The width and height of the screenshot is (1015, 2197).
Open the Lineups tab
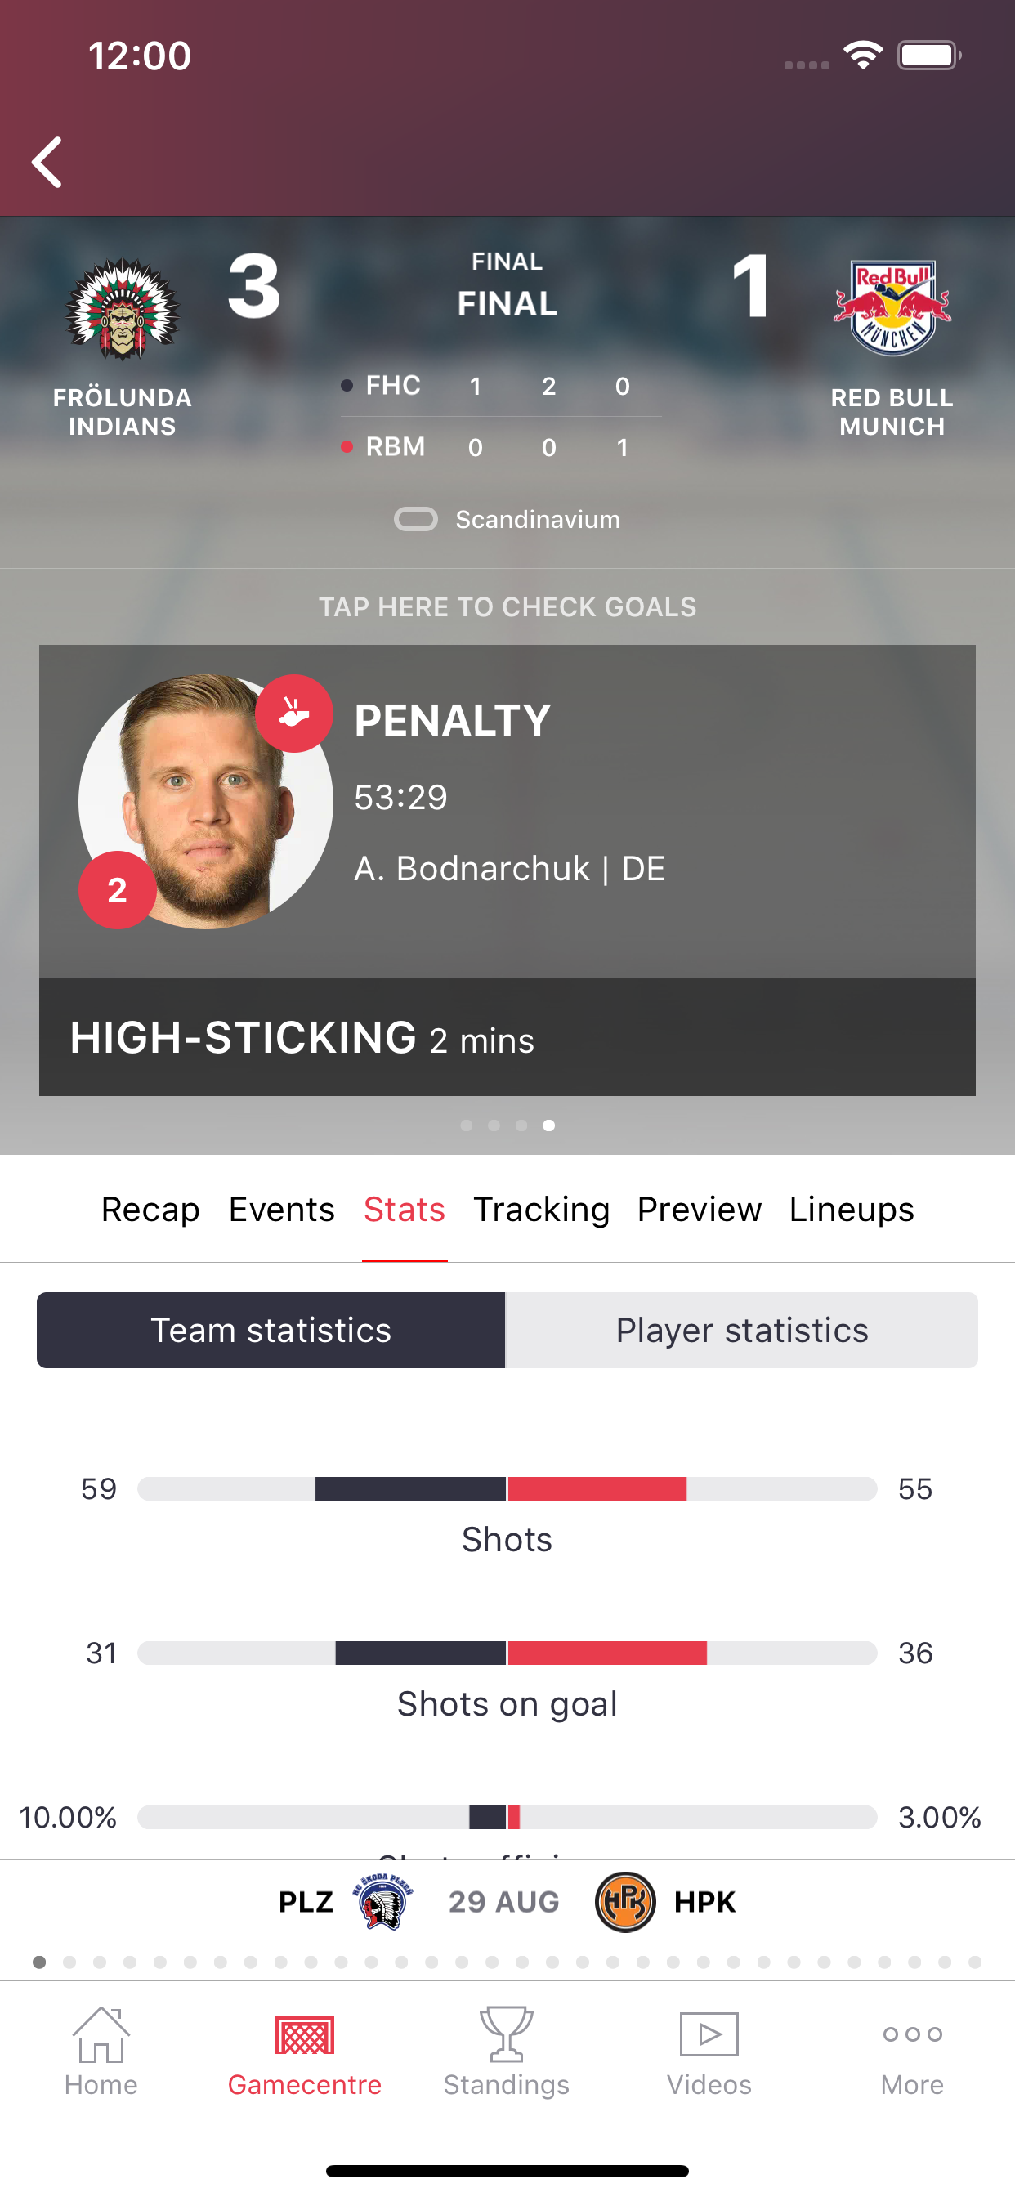(852, 1210)
